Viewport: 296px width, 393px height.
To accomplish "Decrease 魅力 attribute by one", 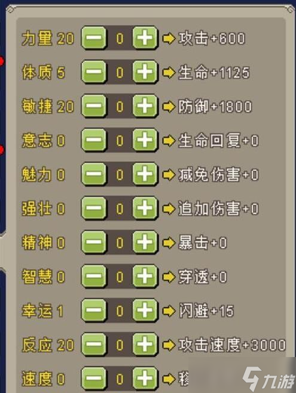I will click(x=94, y=174).
